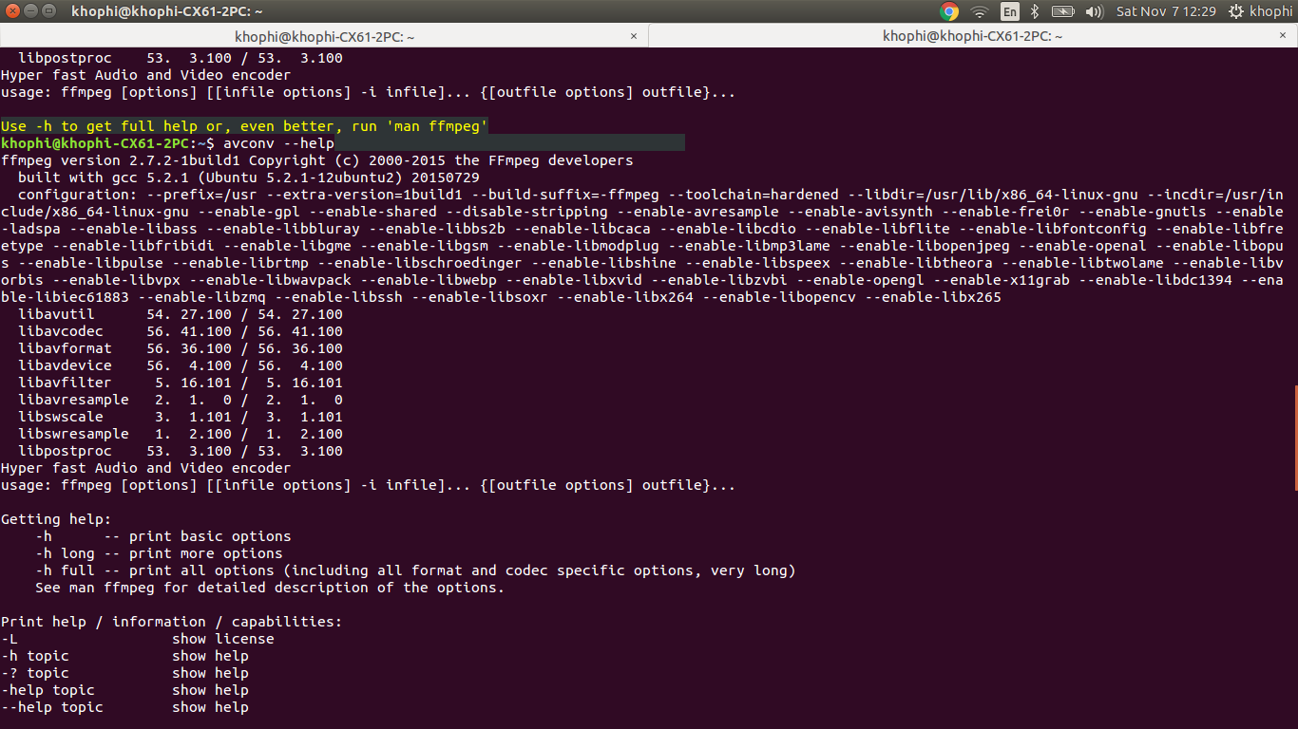Close the terminal window
1298x729 pixels.
pyautogui.click(x=13, y=11)
